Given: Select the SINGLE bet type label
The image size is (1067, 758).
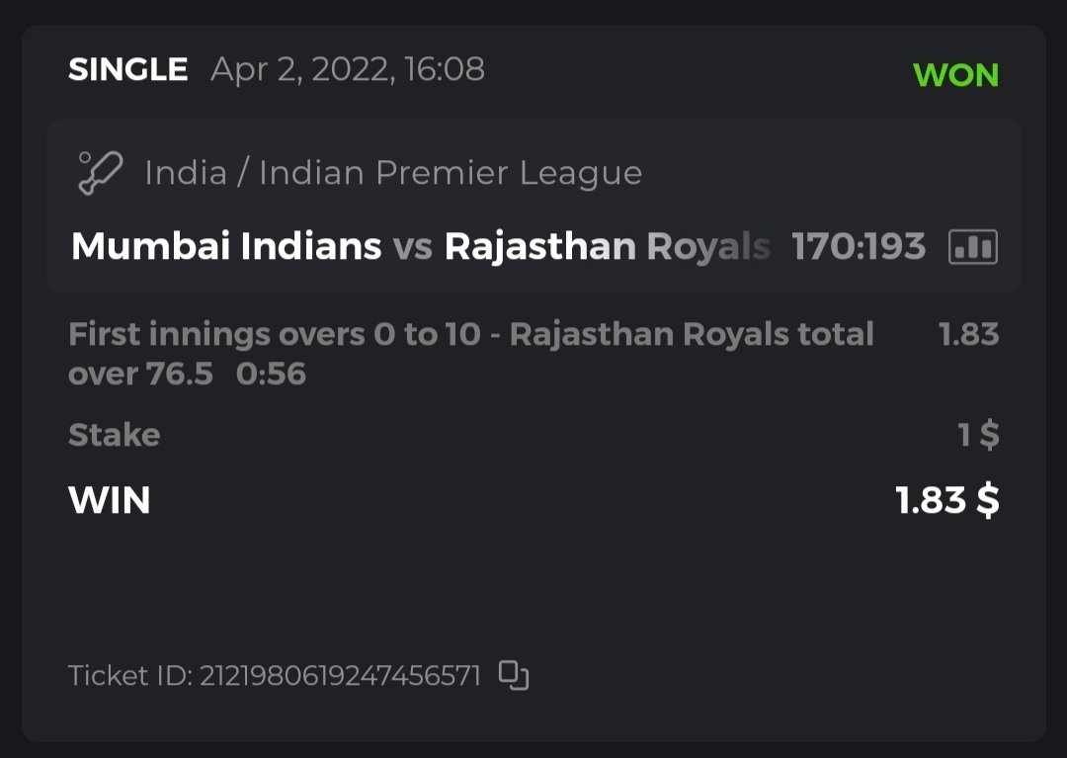Looking at the screenshot, I should tap(127, 69).
